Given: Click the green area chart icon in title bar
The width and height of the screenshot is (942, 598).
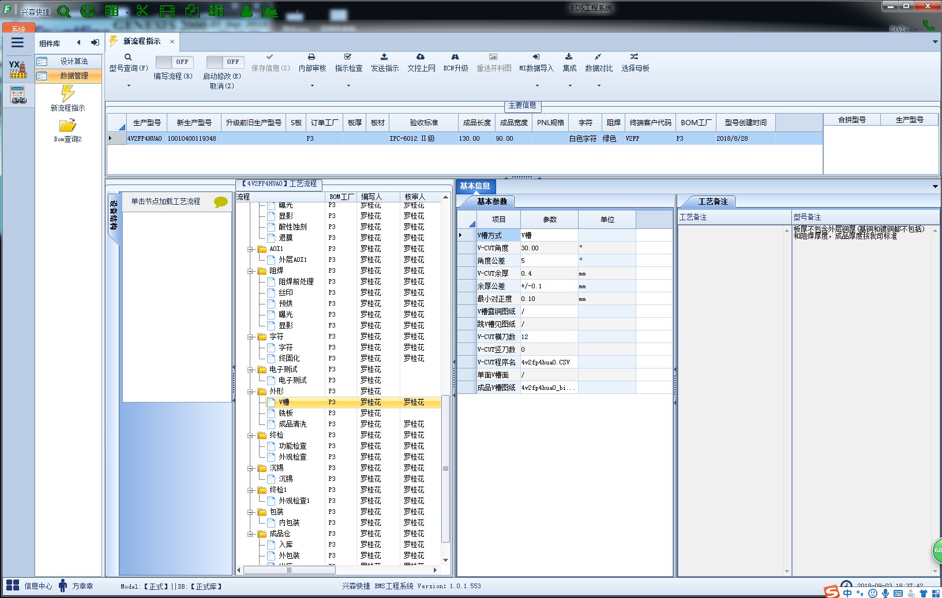Looking at the screenshot, I should (270, 11).
